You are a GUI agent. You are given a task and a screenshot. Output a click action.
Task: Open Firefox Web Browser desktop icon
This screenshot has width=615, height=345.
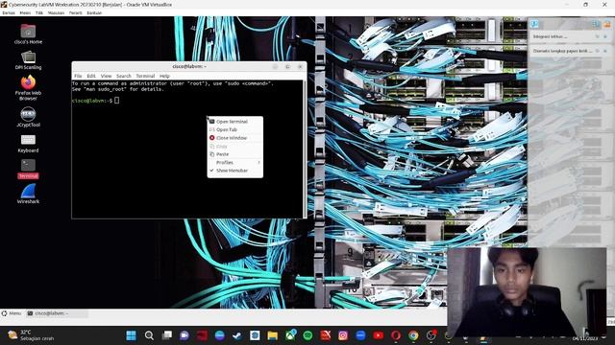coord(28,88)
